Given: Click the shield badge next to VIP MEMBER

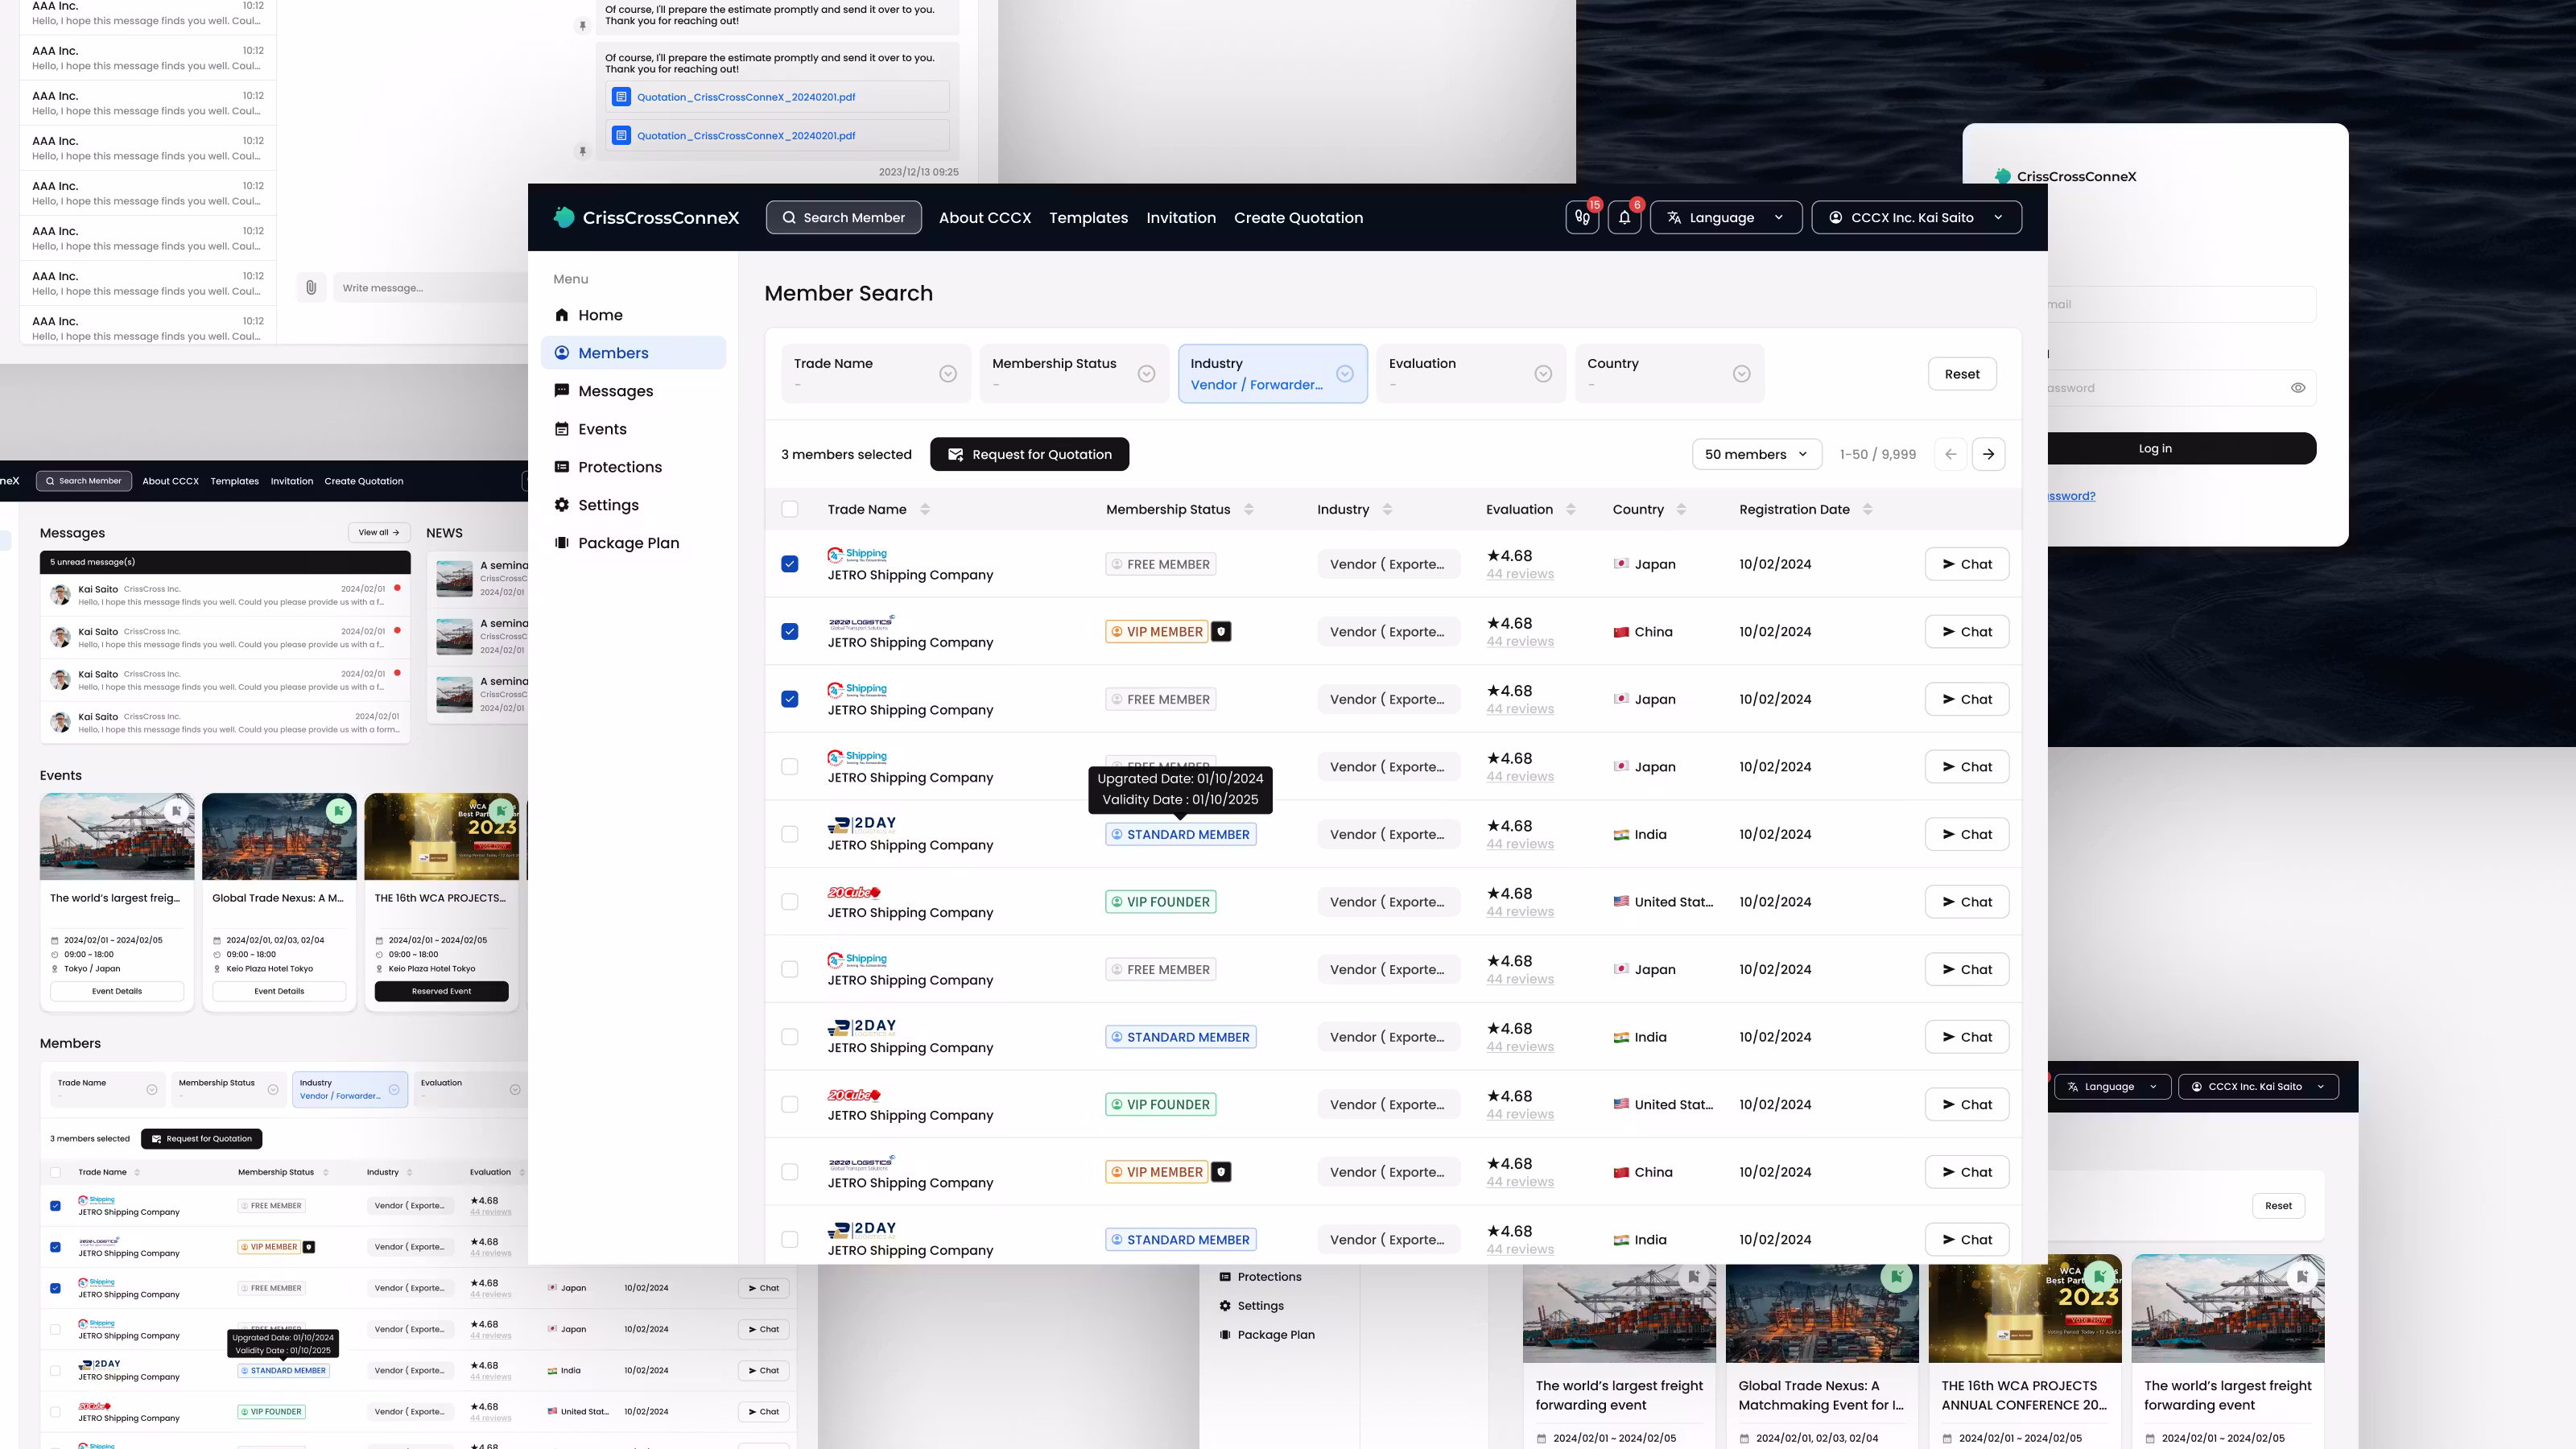Looking at the screenshot, I should pos(1221,632).
